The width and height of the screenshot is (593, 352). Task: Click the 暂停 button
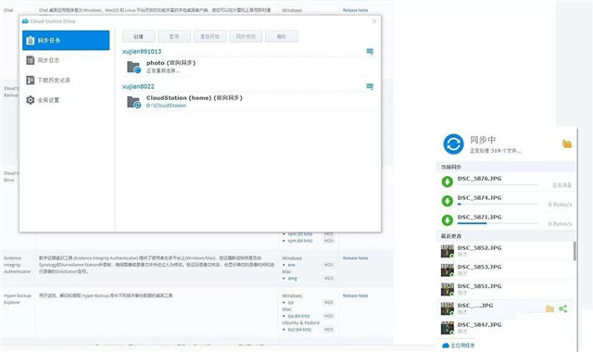(x=174, y=37)
